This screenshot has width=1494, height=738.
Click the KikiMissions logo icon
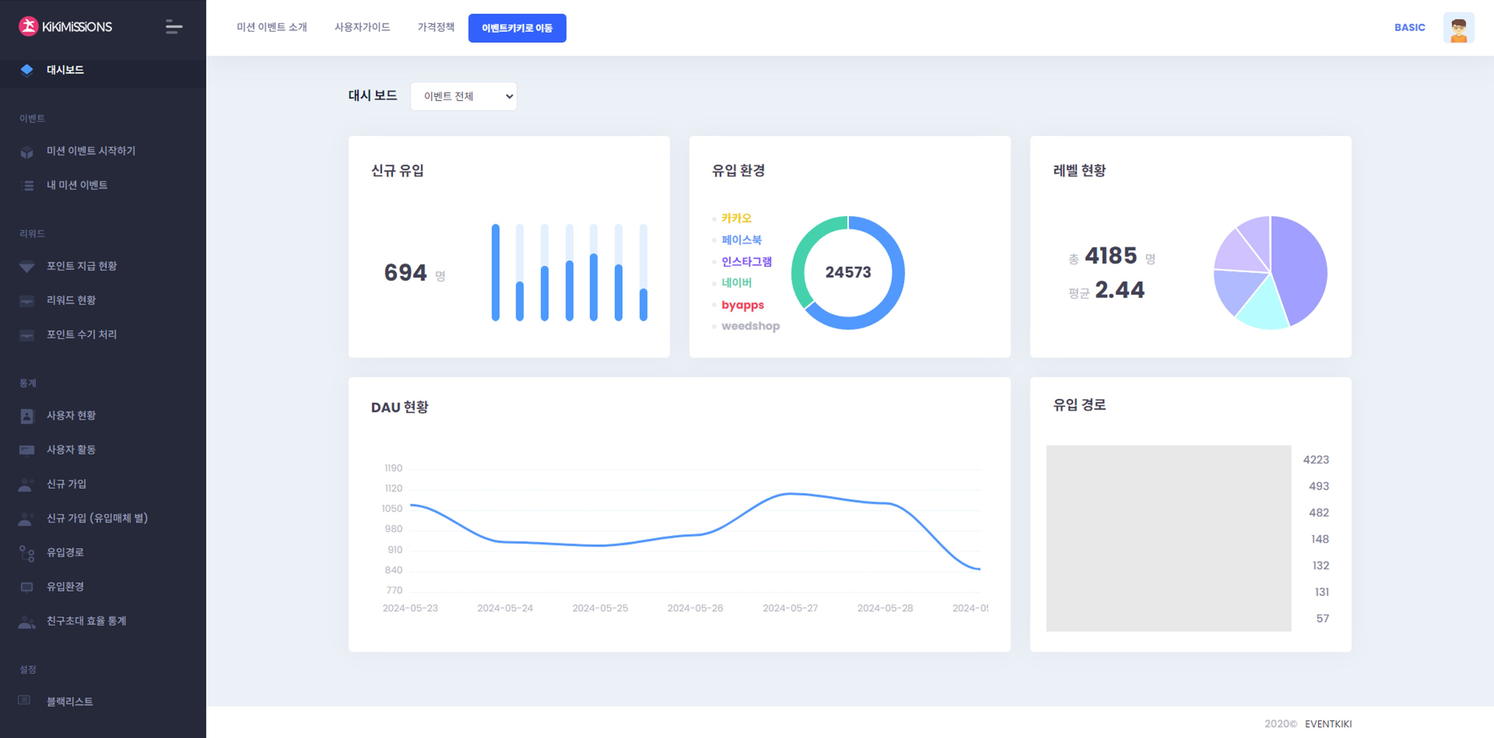(28, 27)
